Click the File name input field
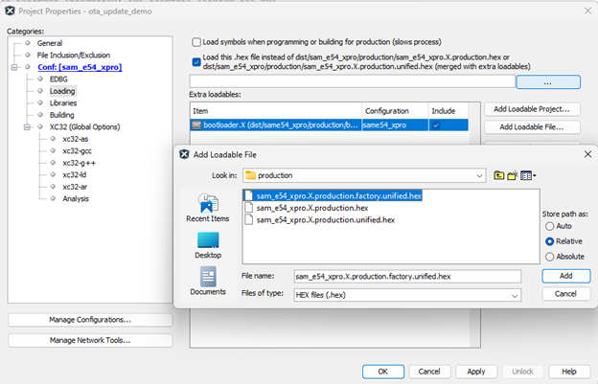The width and height of the screenshot is (598, 384). [407, 277]
